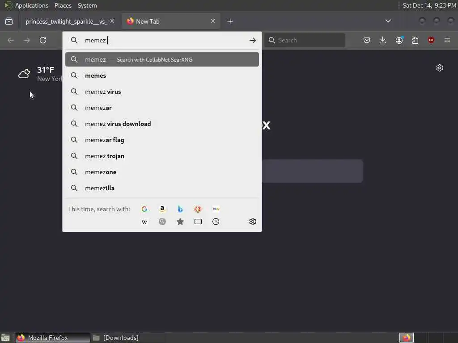
Task: Close the princess_twilight_sparkle tab
Action: (x=112, y=21)
